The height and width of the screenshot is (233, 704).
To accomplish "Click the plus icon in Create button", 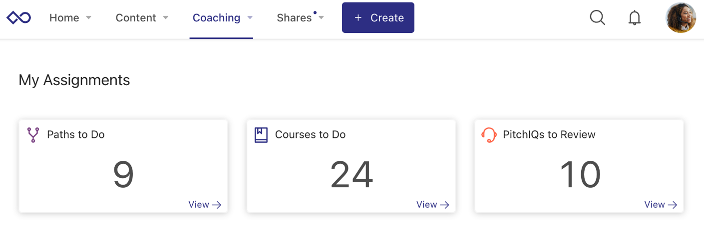I will (357, 18).
